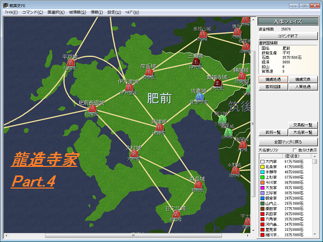Click the 森岳城 castle icon
Image resolution: width=323 pixels, height=242 pixels.
pyautogui.click(x=198, y=185)
